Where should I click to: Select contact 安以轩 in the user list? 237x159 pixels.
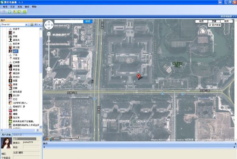(x=16, y=96)
